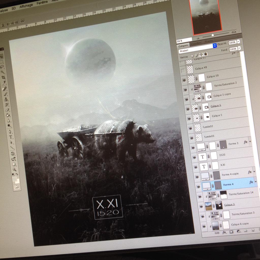The image size is (260, 260).
Task: Select the 3D Orbit camera tool
Action: click(x=13, y=159)
